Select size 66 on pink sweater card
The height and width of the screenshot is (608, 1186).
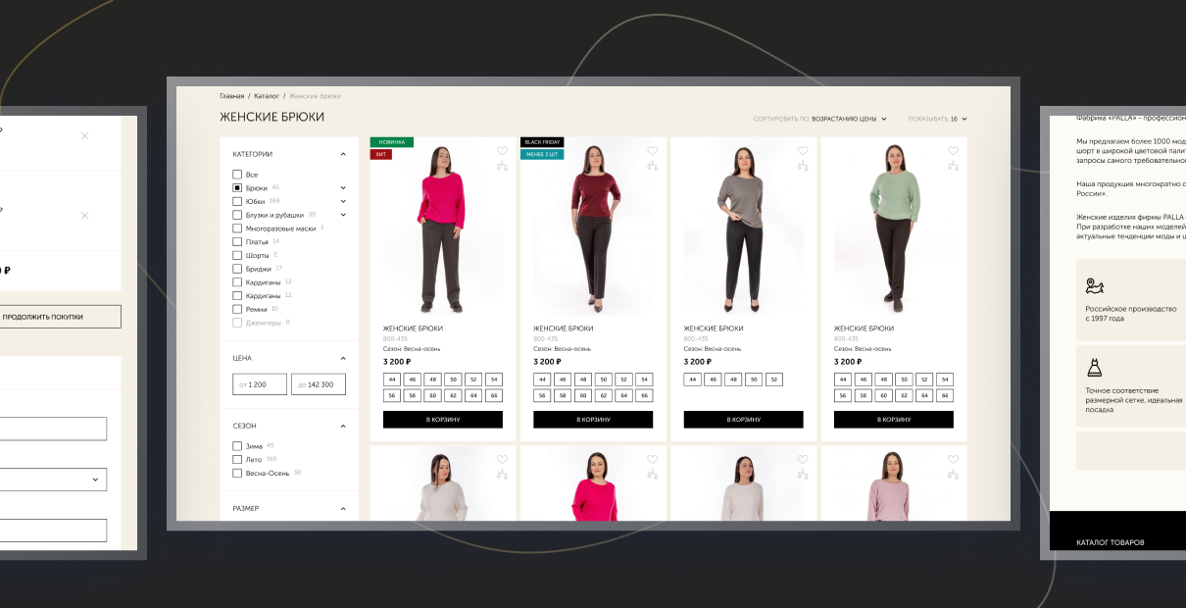pos(493,396)
